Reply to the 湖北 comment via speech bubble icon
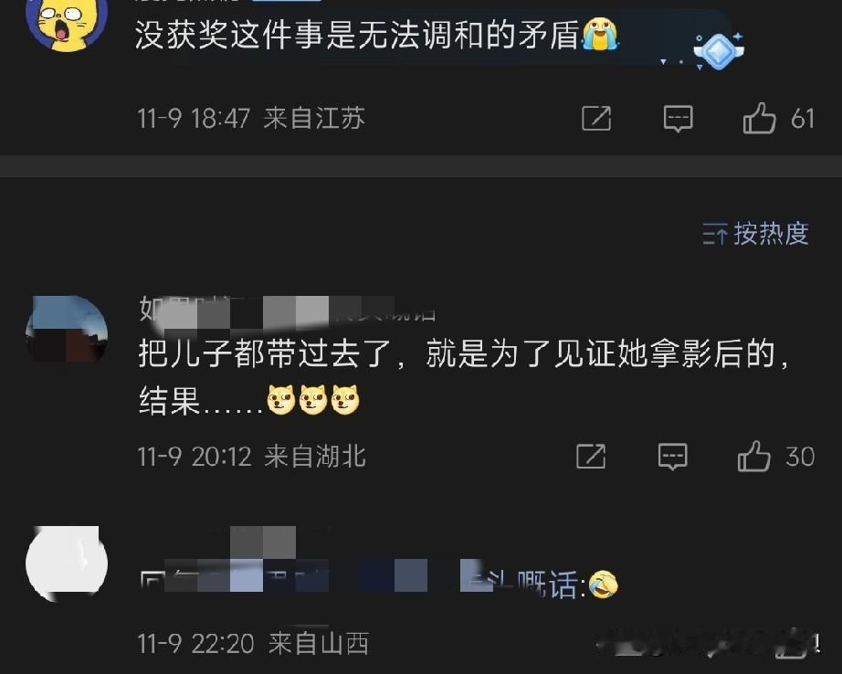Viewport: 842px width, 674px height. click(x=673, y=457)
